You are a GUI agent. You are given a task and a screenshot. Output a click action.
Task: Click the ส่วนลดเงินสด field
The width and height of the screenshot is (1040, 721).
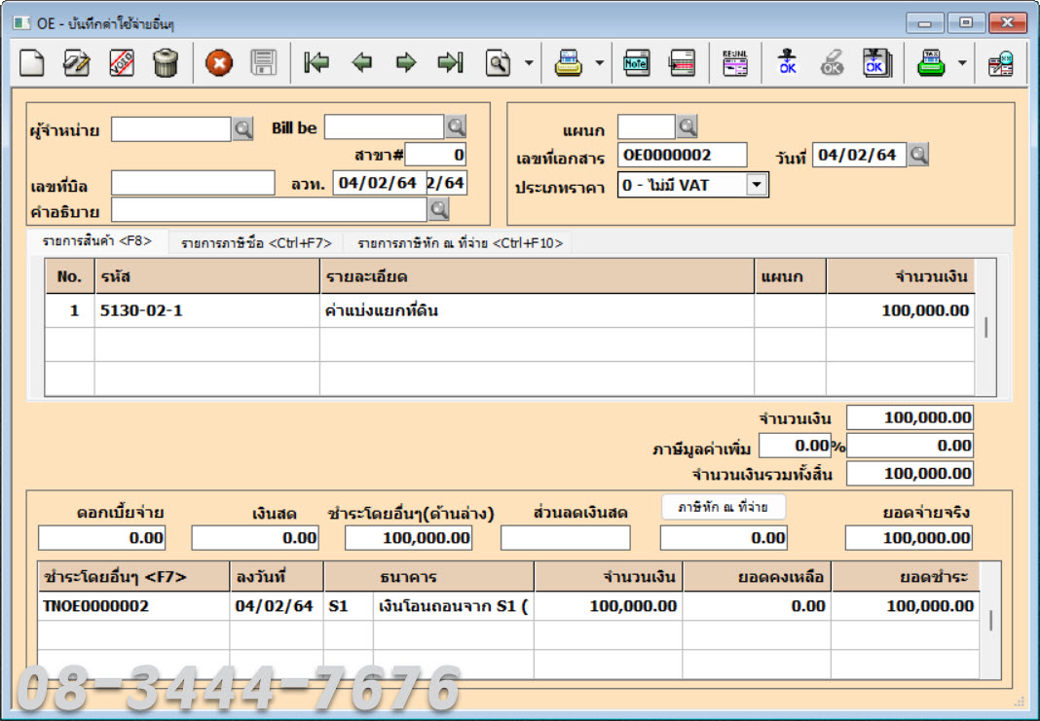pos(565,538)
